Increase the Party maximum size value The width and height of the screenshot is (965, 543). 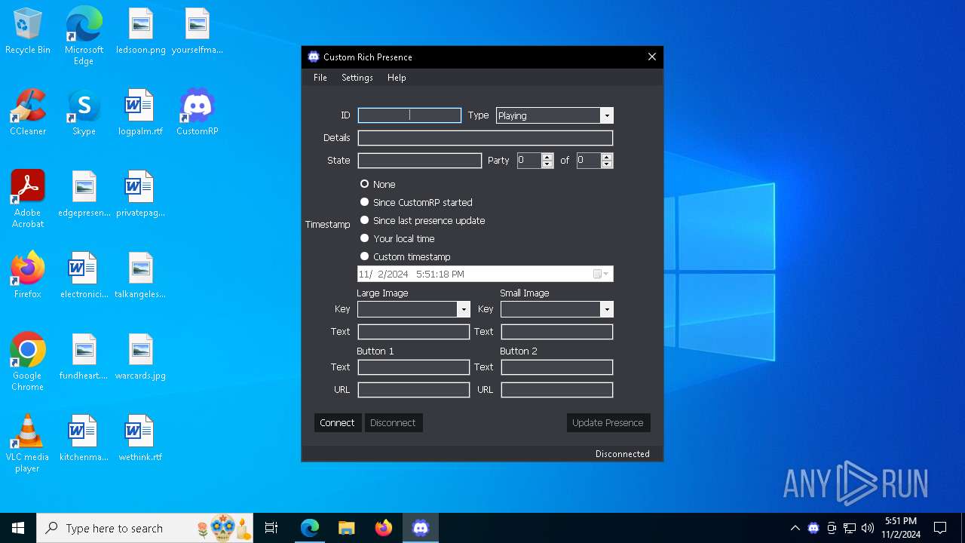[607, 157]
